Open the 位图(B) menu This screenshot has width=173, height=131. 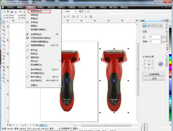click(x=72, y=7)
